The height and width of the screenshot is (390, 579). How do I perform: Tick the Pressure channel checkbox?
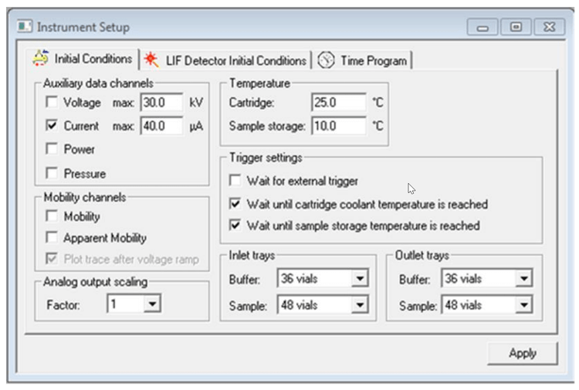[x=52, y=173]
